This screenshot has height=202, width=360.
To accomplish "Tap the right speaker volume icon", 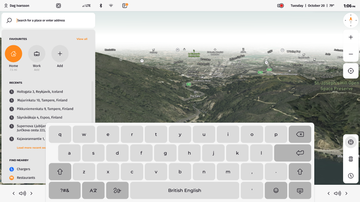I will (x=337, y=194).
